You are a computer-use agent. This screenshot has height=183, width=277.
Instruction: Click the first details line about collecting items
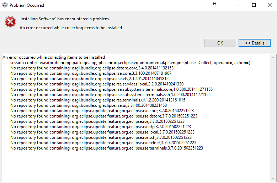(x=54, y=57)
